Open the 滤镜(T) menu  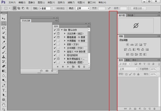[x=71, y=2]
